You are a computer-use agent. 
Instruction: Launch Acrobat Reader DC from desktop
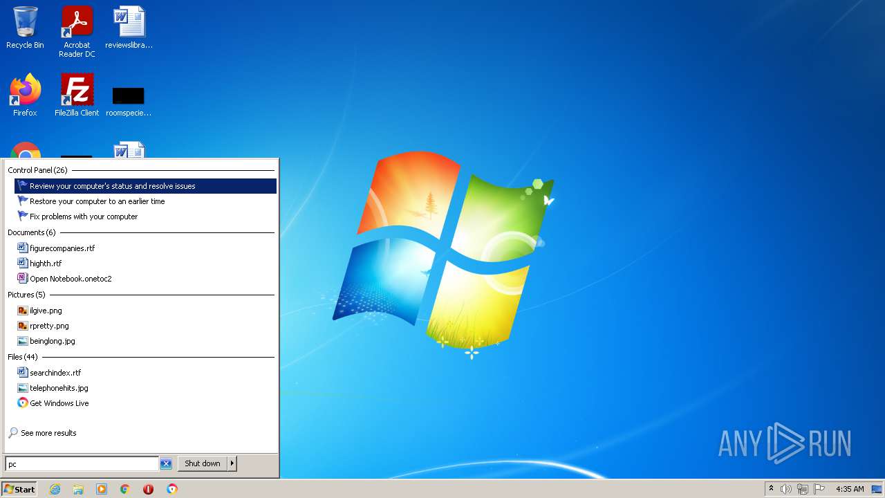77,32
